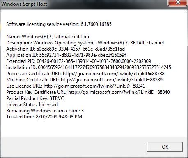Click the Trusted time line
The height and width of the screenshot is (158, 188).
44,117
